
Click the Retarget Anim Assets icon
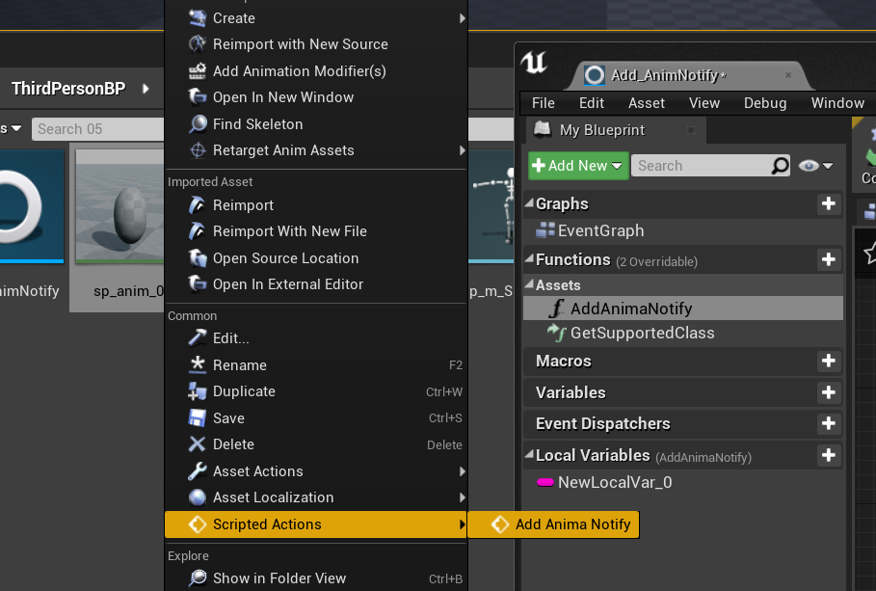point(198,150)
